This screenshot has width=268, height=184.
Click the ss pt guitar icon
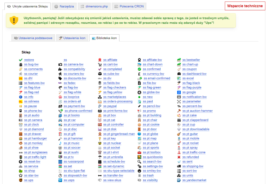click(x=179, y=134)
